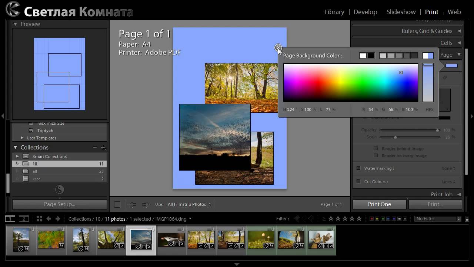The image size is (474, 267).
Task: Filter by the rejected flag icon
Action: click(x=311, y=219)
